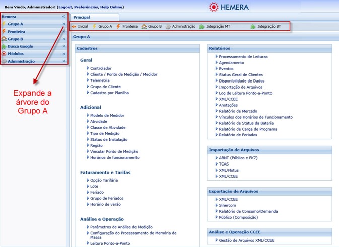This screenshot has width=339, height=247.
Task: Open the Controlador link under Geral
Action: (x=101, y=68)
